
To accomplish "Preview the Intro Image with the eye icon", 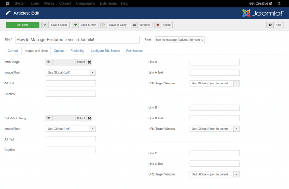I will click(49, 62).
